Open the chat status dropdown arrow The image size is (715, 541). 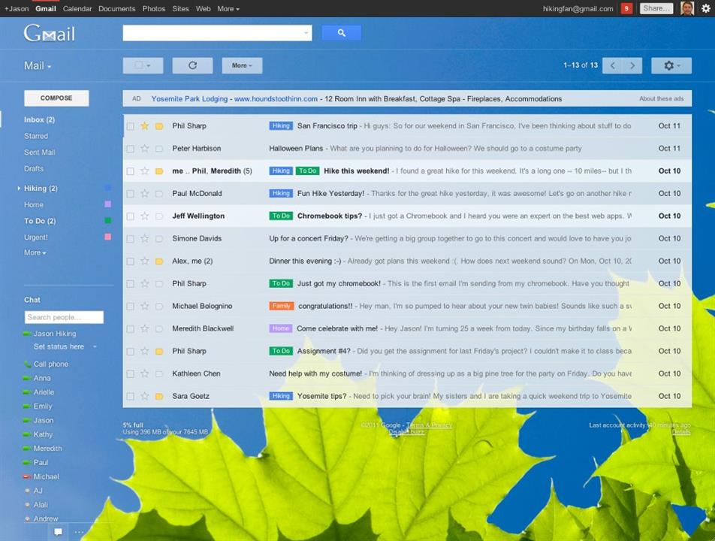(95, 346)
